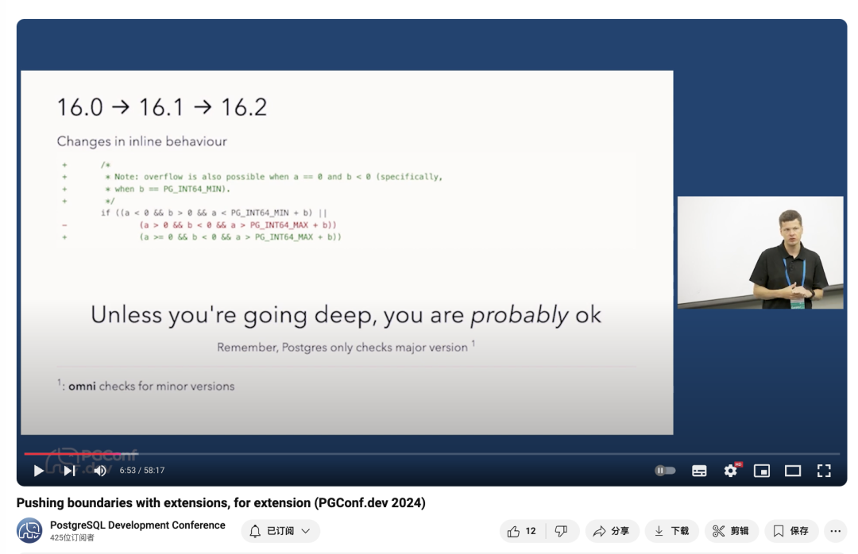Download the video with 下载
The image size is (858, 554).
point(672,531)
